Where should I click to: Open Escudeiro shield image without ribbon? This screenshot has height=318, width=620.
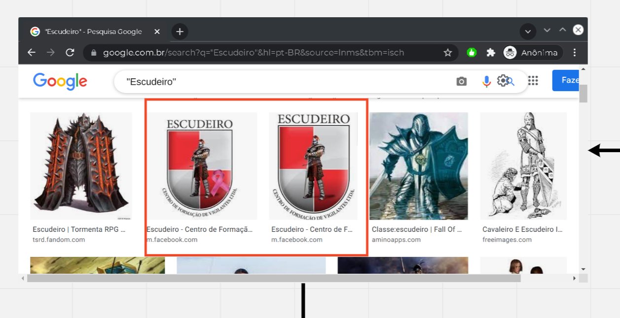tap(313, 166)
